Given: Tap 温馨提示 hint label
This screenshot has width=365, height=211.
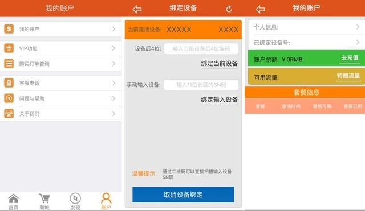Looking at the screenshot, I should click(144, 173).
